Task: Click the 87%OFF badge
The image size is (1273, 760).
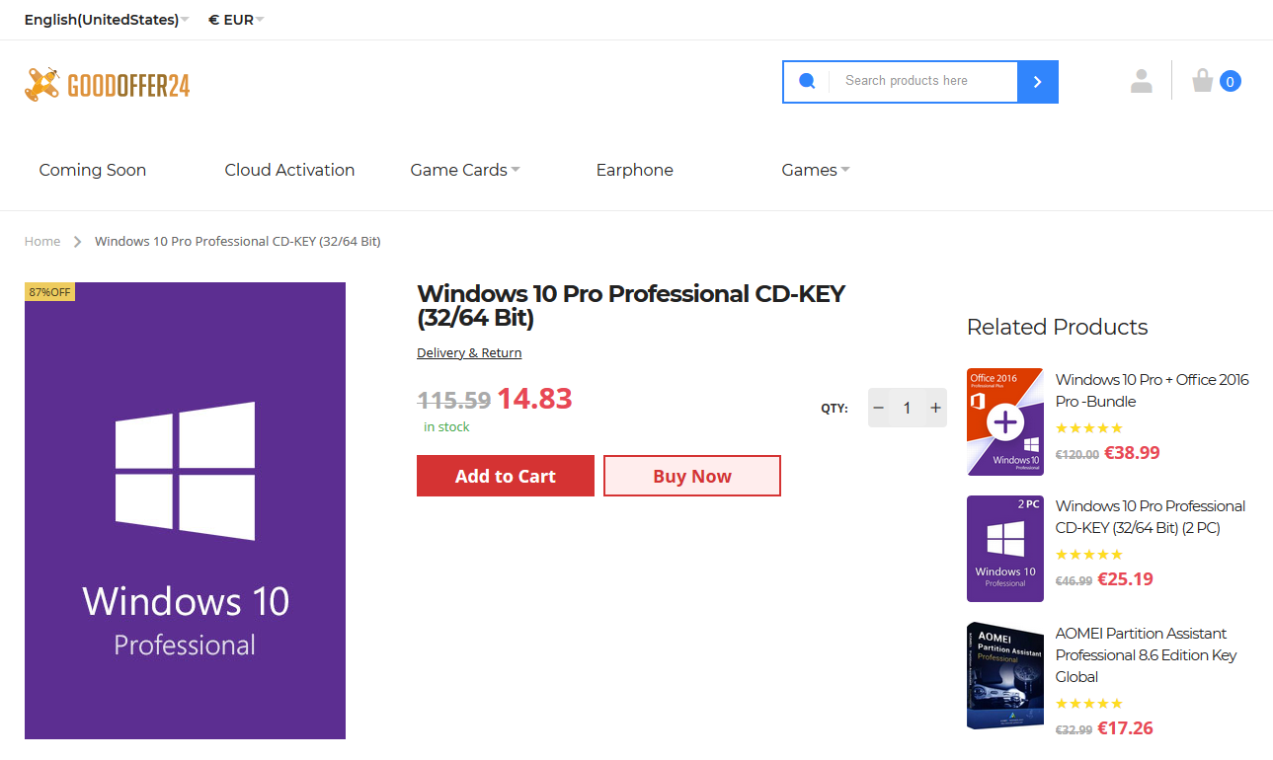Action: click(50, 292)
